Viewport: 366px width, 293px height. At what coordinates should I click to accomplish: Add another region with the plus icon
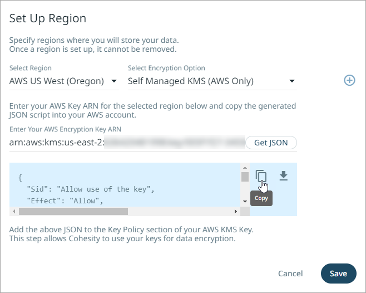click(x=349, y=80)
